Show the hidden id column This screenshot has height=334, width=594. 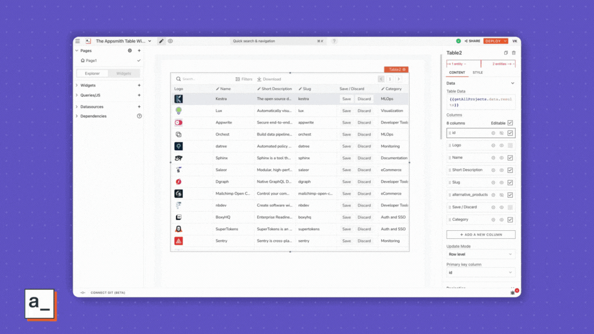[502, 133]
